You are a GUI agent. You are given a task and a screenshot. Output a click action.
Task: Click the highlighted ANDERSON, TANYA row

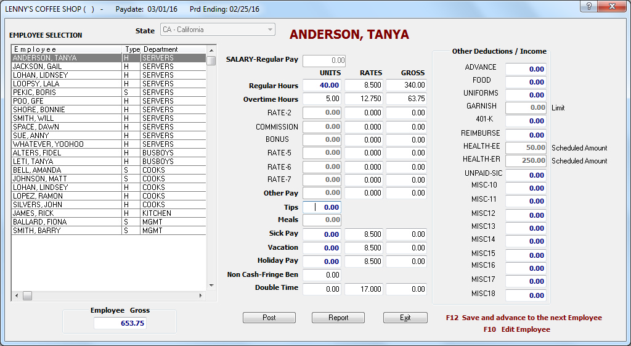pyautogui.click(x=108, y=58)
